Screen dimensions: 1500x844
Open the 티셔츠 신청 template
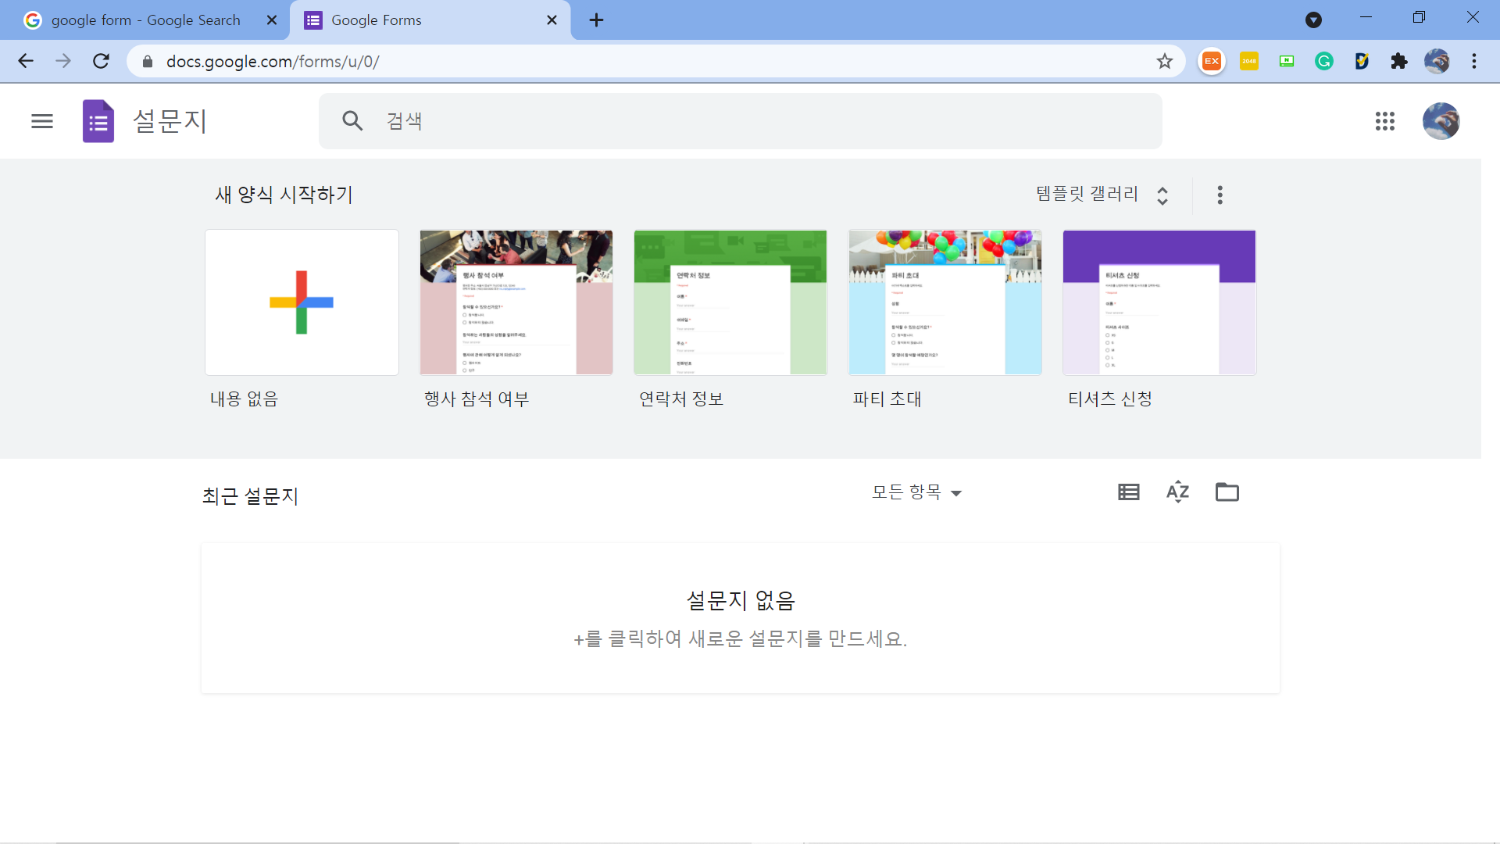tap(1159, 302)
